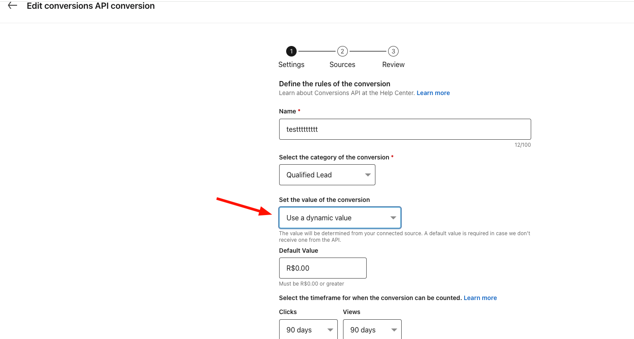634x339 pixels.
Task: Click the step 2 circle indicator
Action: [x=342, y=52]
